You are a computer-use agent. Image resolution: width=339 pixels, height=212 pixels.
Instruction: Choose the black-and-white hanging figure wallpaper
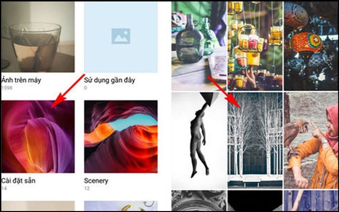coord(199,140)
